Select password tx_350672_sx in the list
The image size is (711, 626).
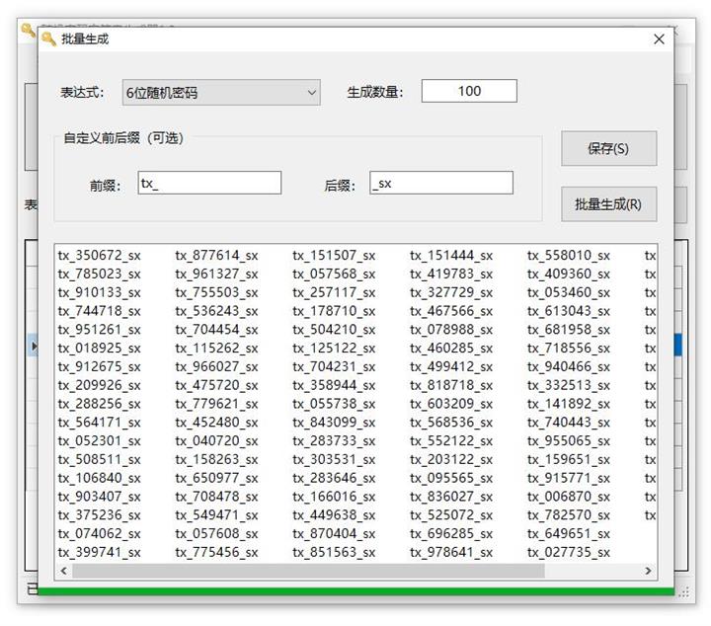[x=100, y=256]
